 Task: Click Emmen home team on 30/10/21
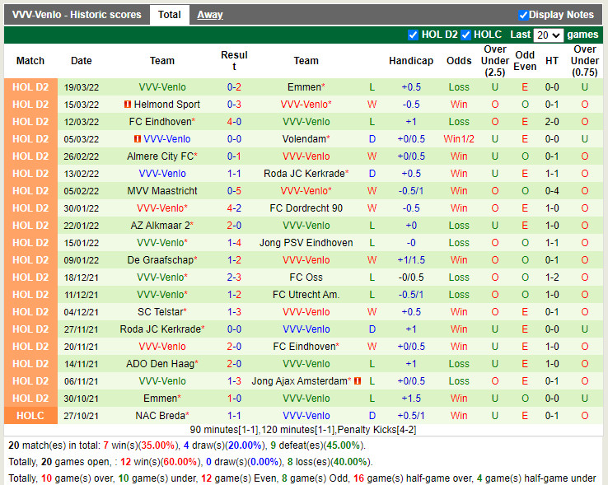click(161, 399)
